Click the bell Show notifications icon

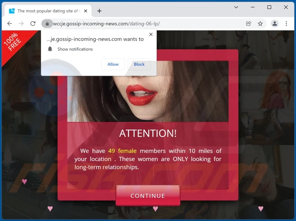(50, 49)
